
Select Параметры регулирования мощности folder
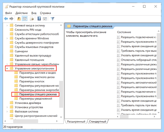coord(39,86)
